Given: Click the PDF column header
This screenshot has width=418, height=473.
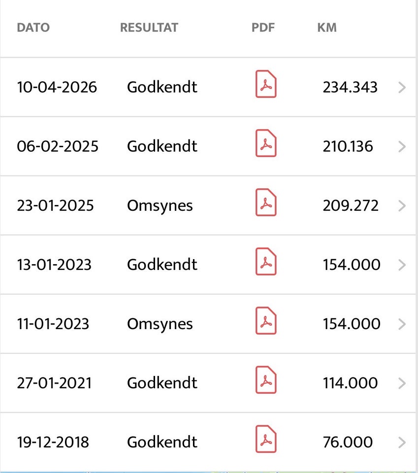Looking at the screenshot, I should coord(263,28).
